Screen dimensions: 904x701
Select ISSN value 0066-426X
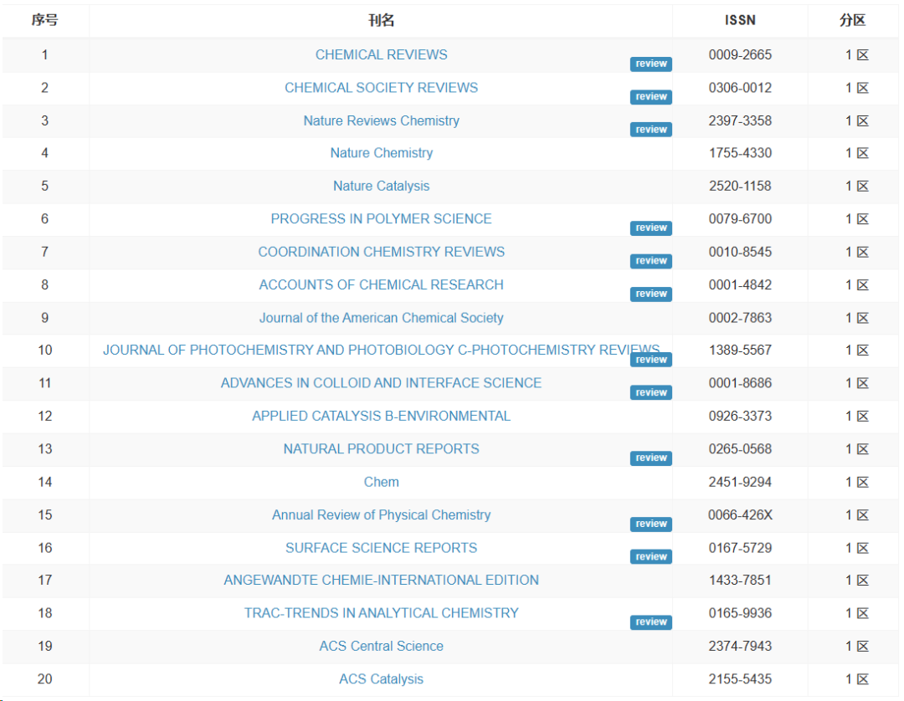pyautogui.click(x=740, y=515)
